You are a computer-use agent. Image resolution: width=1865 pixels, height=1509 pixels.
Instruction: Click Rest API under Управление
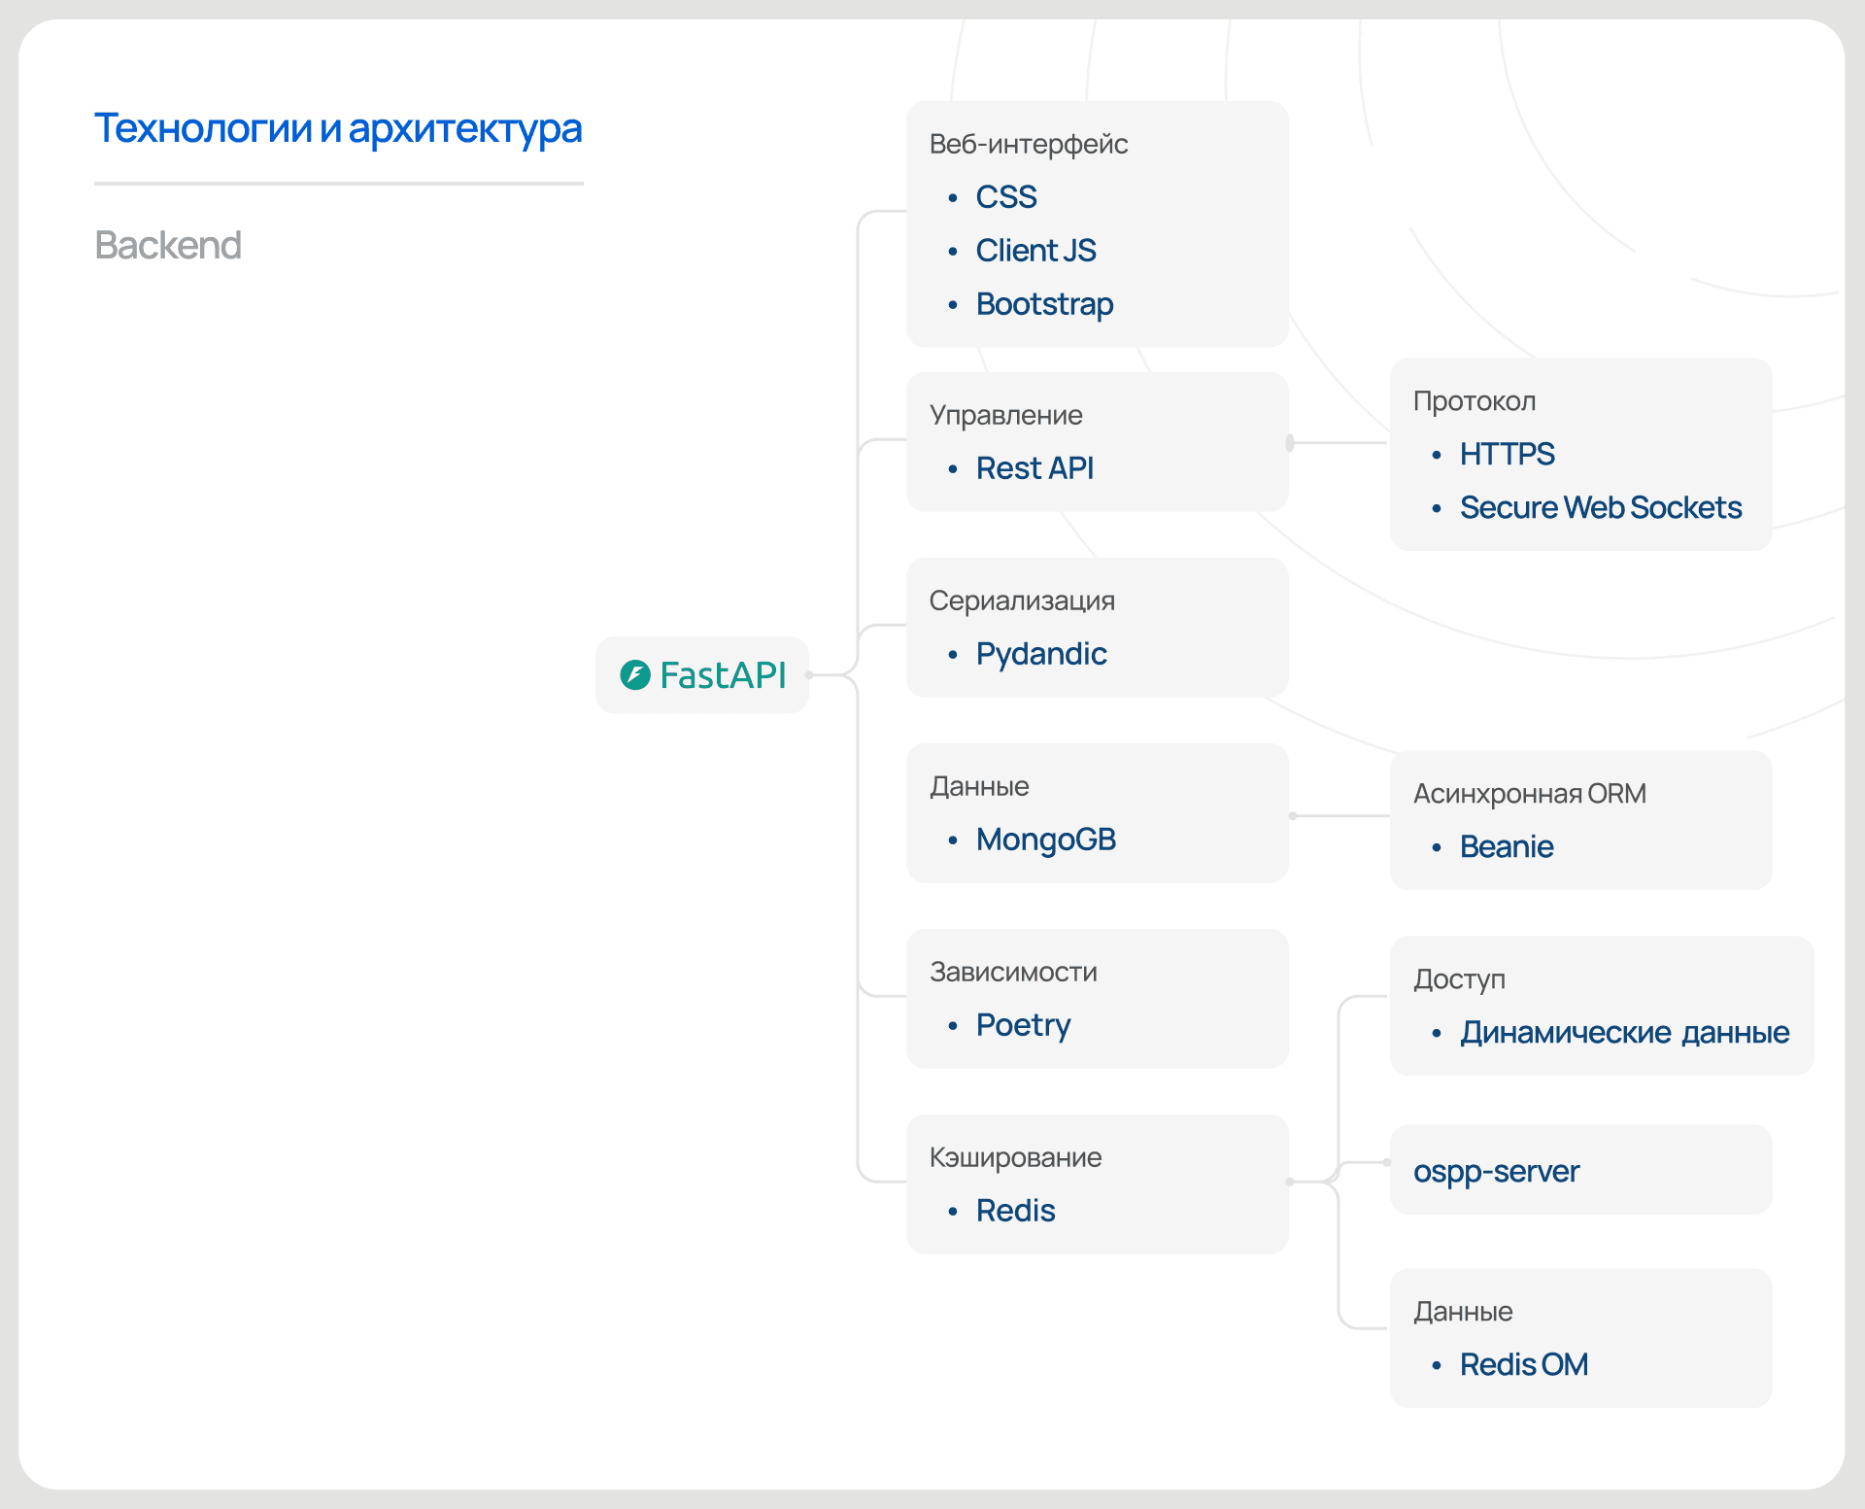coord(1034,468)
